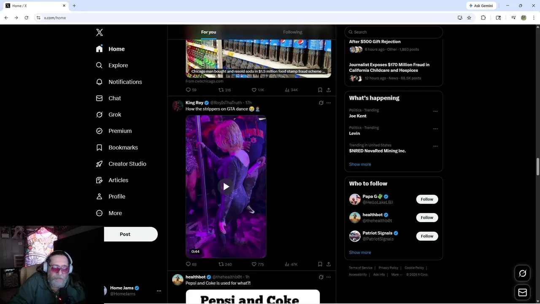
Task: Repost King Roy's post (240)
Action: pyautogui.click(x=225, y=264)
